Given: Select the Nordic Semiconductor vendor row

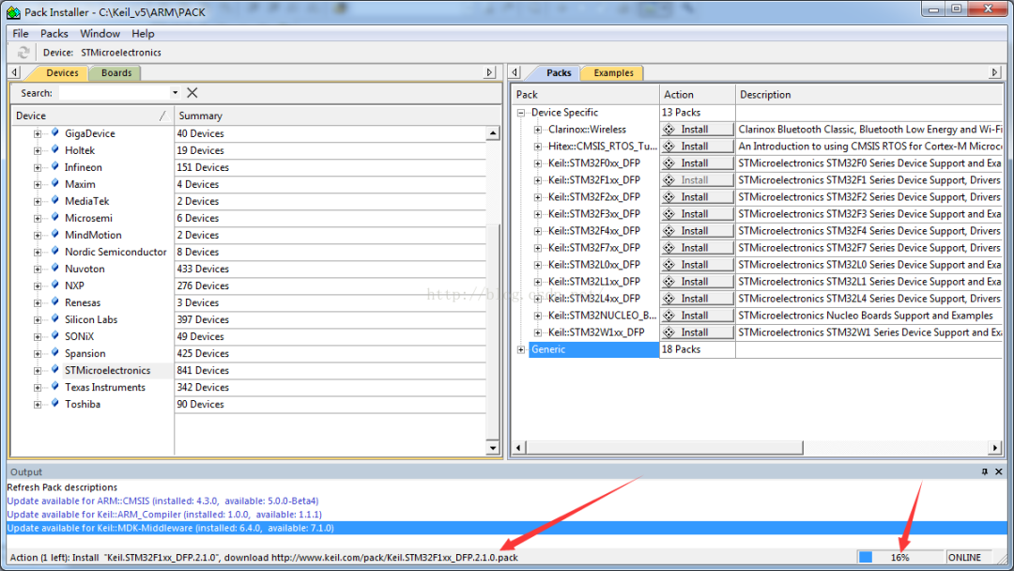Looking at the screenshot, I should [115, 252].
